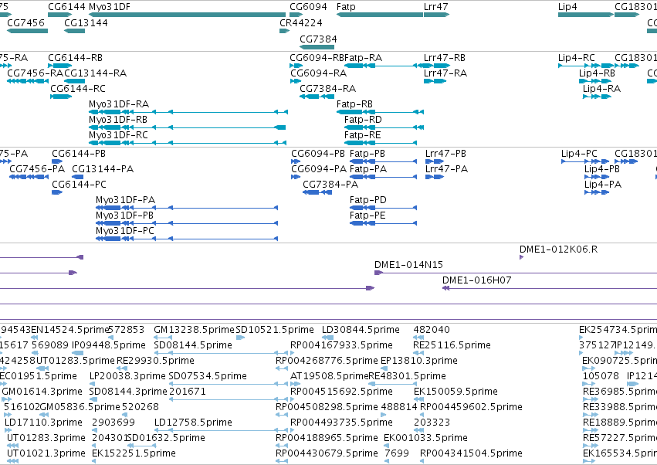Click transcript label Myo31DF-RB
This screenshot has width=657, height=465.
pos(118,120)
